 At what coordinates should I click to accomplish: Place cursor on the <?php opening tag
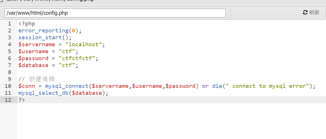(27, 24)
